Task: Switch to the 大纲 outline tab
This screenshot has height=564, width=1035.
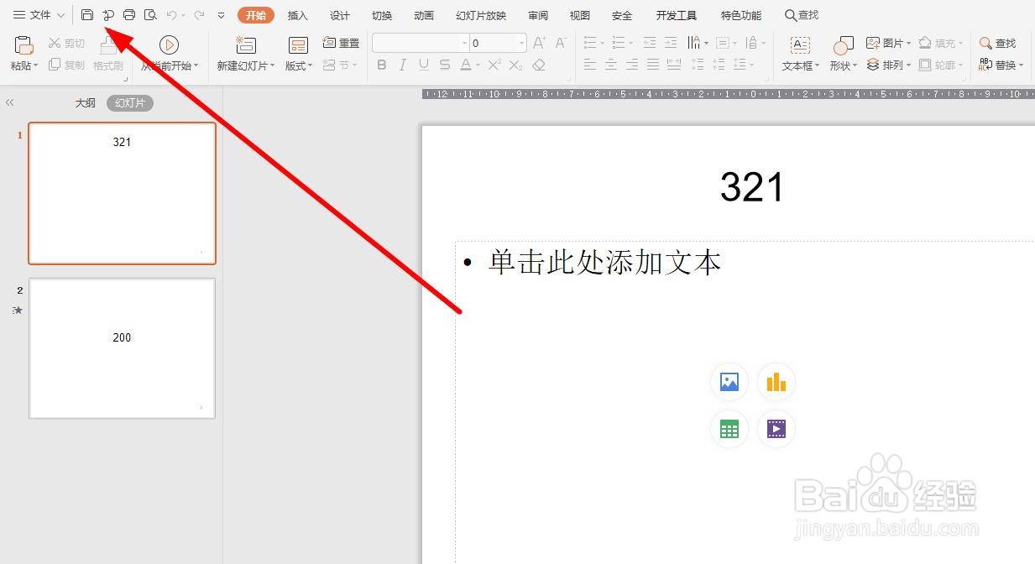Action: [85, 102]
